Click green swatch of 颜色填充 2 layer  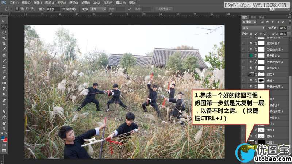tap(251, 56)
